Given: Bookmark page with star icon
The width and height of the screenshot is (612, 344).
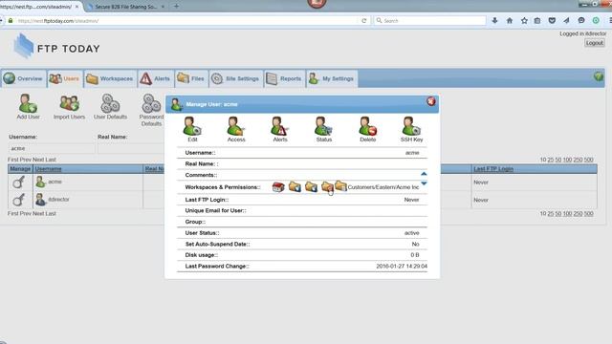Looking at the screenshot, I should click(x=524, y=20).
